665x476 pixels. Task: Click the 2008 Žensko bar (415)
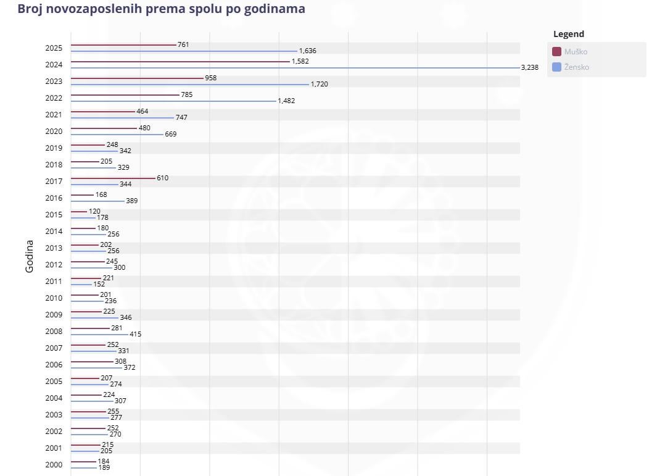100,335
